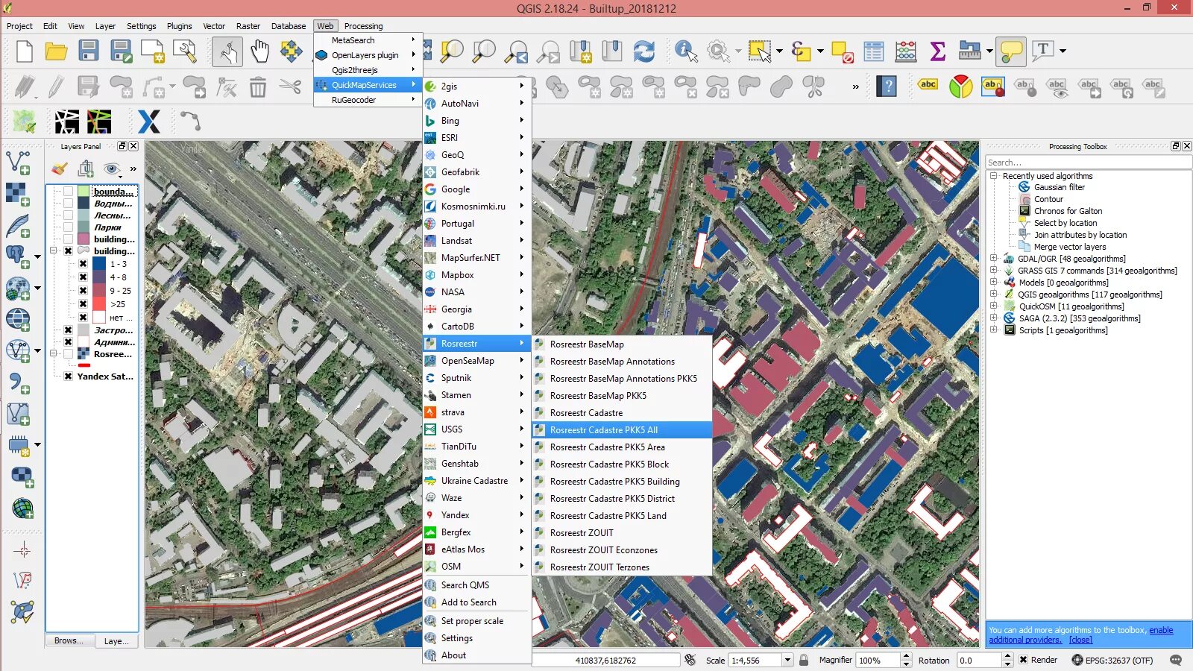Open the Yandex submenu entry
This screenshot has height=671, width=1193.
point(476,515)
